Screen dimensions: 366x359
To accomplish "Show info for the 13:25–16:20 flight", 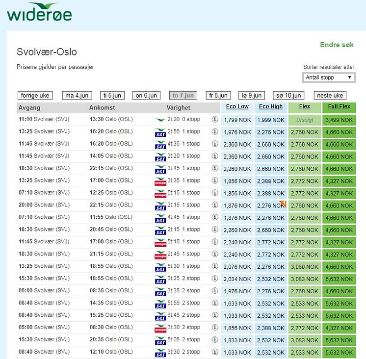I will 214,131.
